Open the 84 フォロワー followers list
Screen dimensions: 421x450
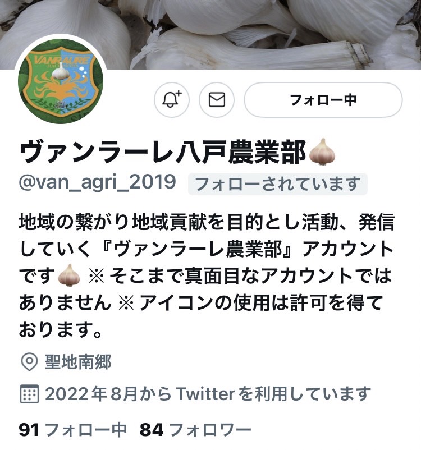click(x=195, y=430)
